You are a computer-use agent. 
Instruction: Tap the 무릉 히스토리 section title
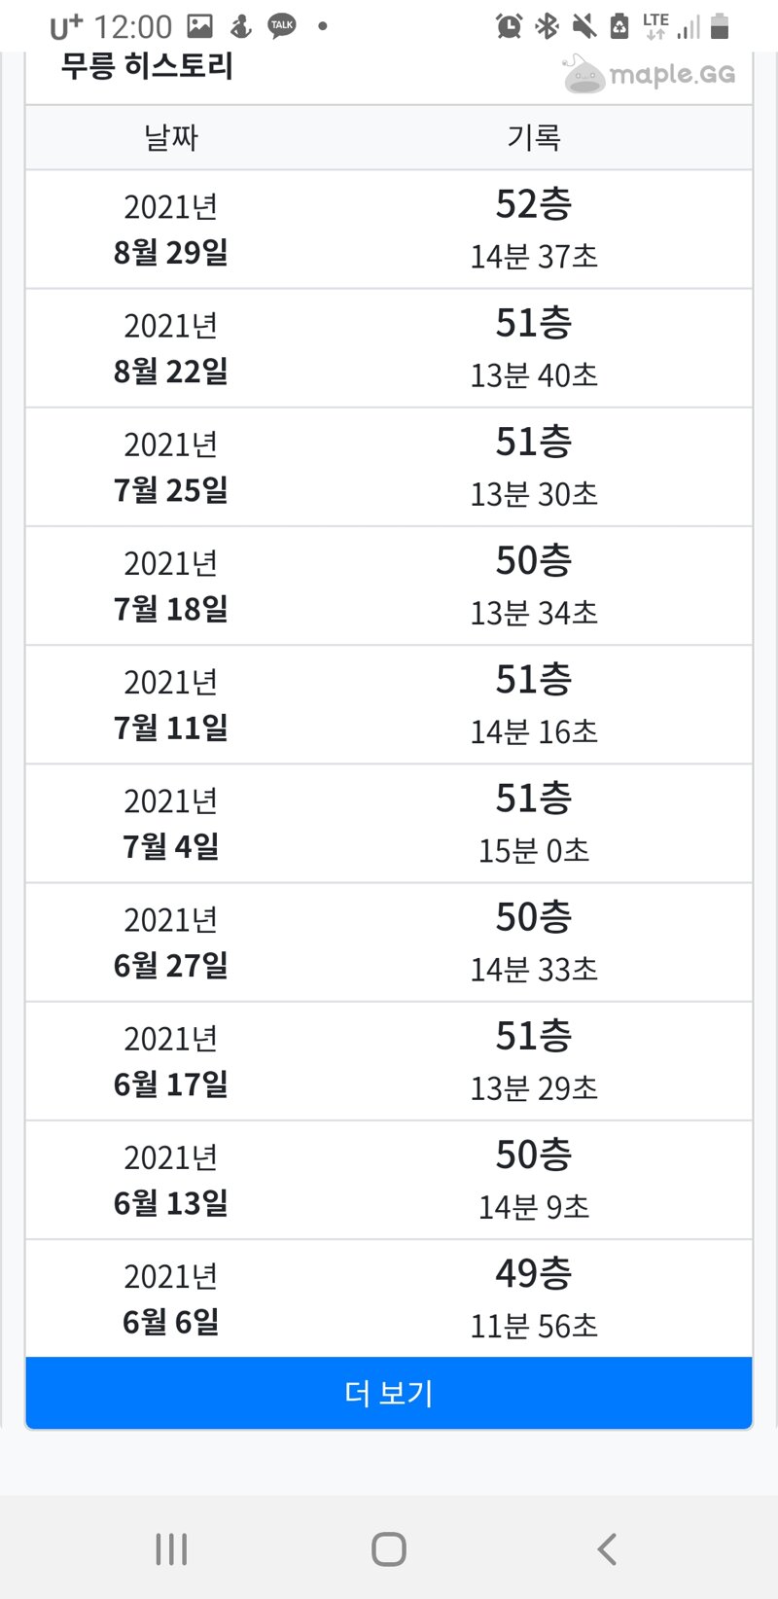tap(147, 66)
